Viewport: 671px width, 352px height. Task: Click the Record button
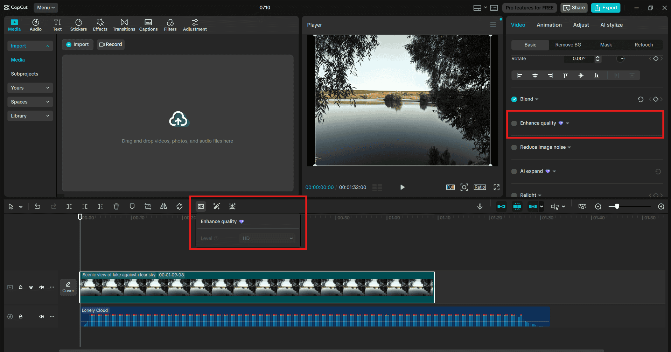(111, 44)
